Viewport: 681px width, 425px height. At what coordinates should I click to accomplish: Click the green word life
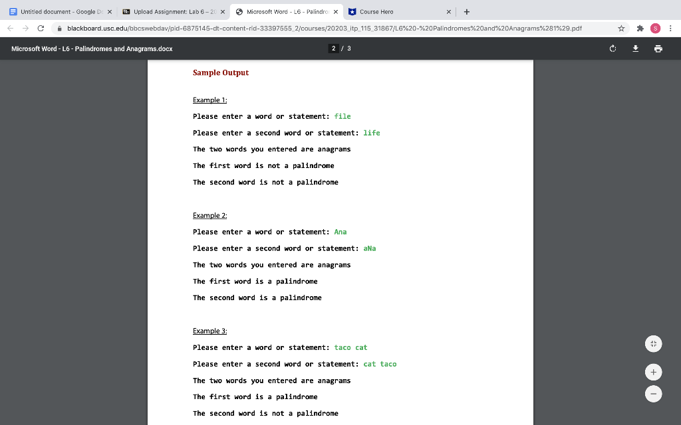371,133
